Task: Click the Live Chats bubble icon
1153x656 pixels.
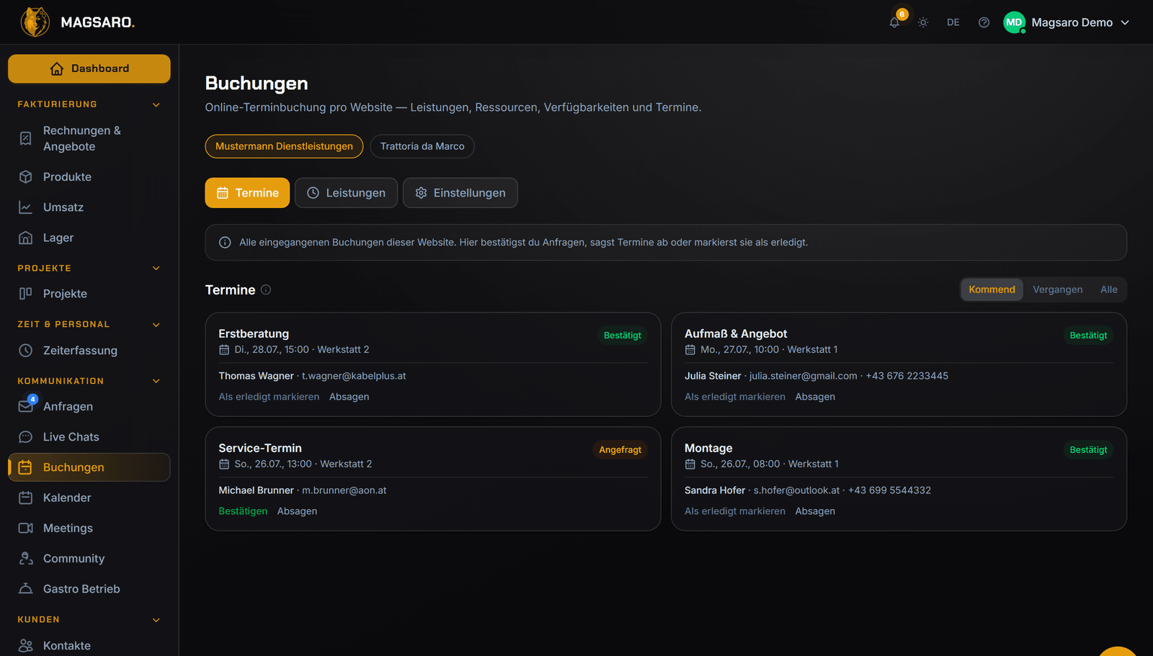Action: point(26,437)
